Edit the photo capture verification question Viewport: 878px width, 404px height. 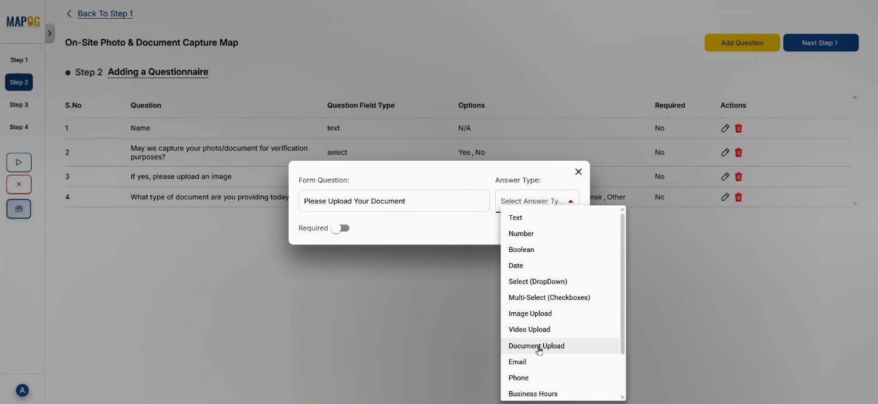[725, 153]
